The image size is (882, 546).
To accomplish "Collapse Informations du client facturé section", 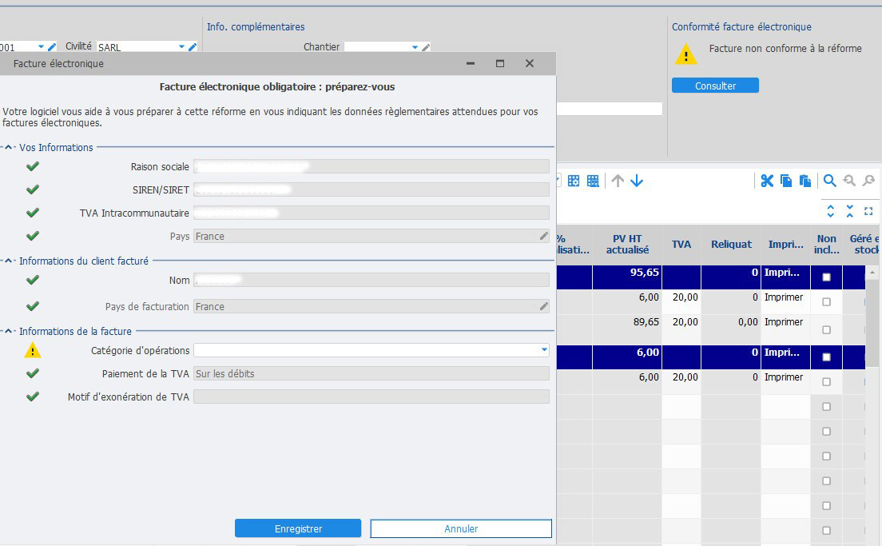I will pyautogui.click(x=9, y=261).
